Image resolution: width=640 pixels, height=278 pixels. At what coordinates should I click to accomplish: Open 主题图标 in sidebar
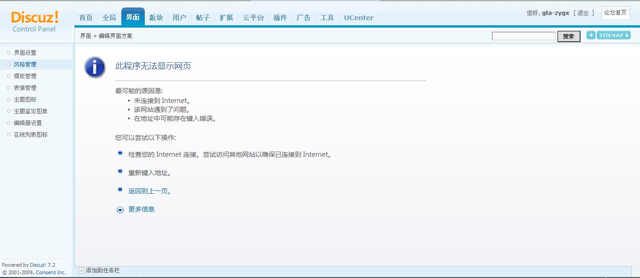tap(25, 100)
